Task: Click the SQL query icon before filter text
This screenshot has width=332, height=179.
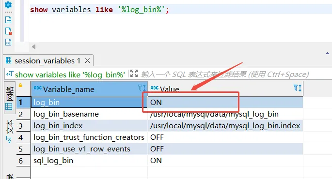Action: click(10, 74)
